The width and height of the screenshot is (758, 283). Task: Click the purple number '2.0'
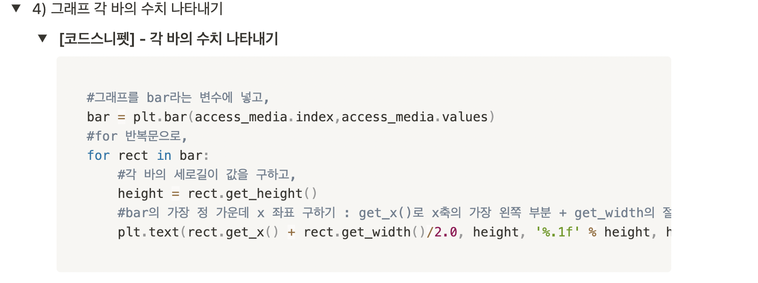point(445,232)
